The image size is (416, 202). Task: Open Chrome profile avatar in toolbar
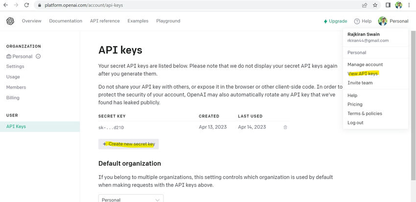[398, 5]
